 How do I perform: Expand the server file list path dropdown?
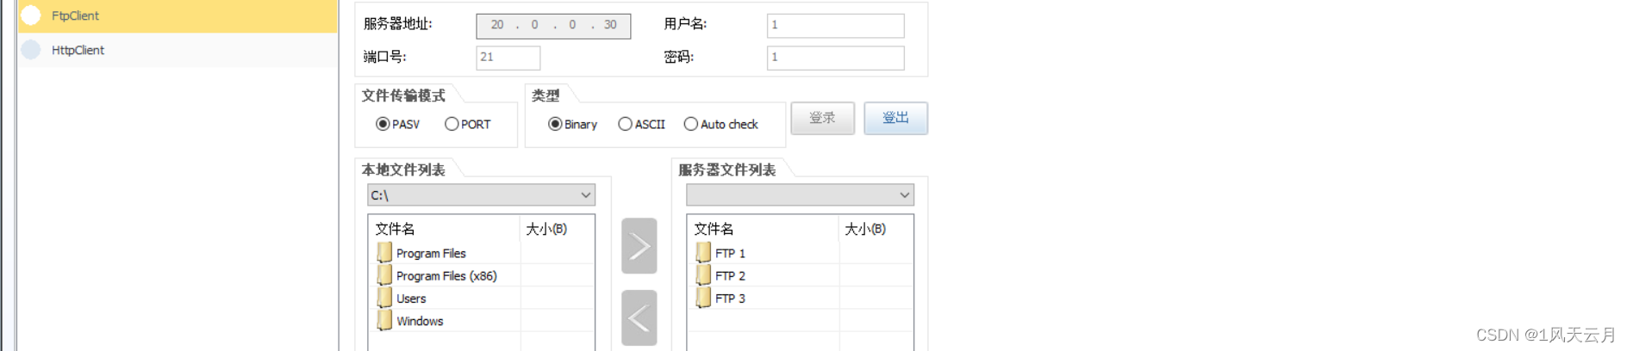click(x=800, y=195)
